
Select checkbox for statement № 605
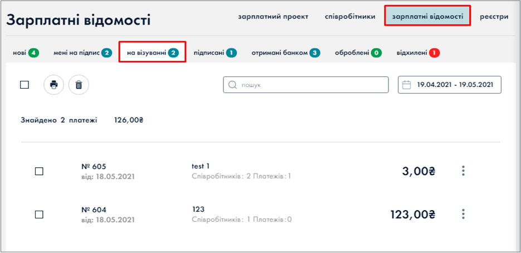[39, 172]
